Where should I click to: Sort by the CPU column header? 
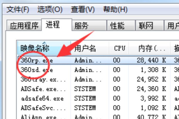119,48
